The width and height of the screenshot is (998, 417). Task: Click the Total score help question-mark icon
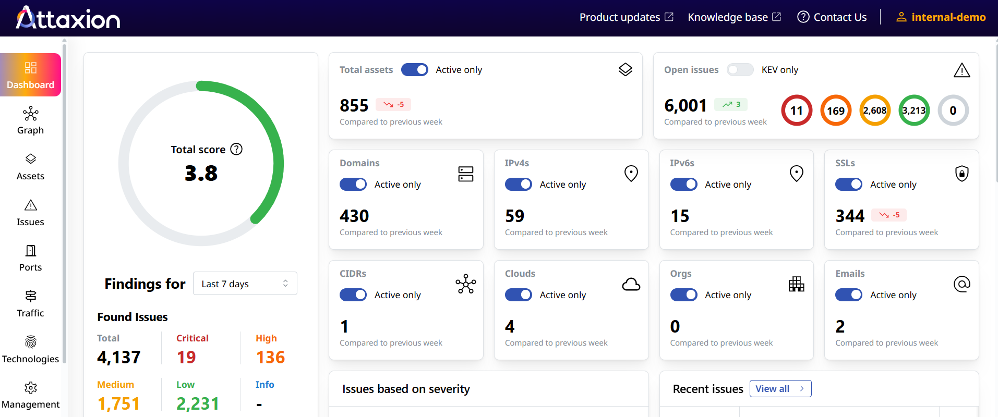tap(236, 150)
